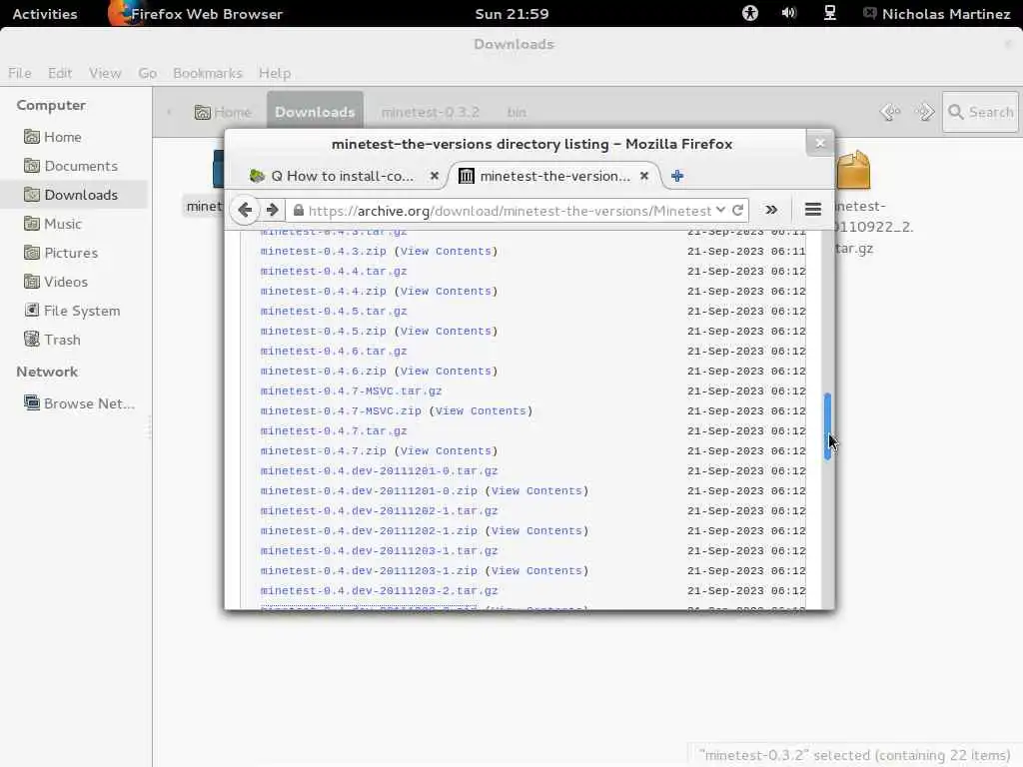Open minetest-0.4.3.zip link
The image size is (1023, 767).
(323, 251)
